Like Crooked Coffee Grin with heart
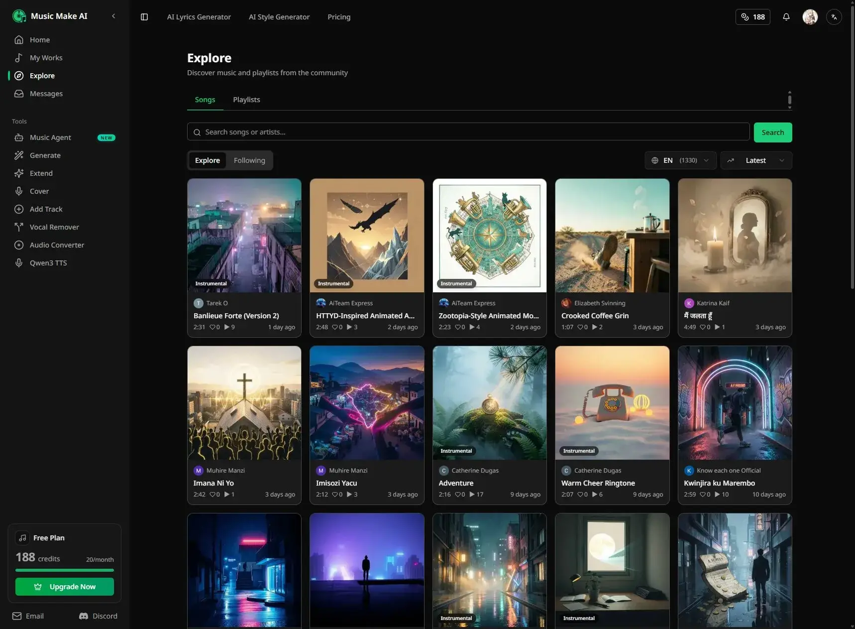The width and height of the screenshot is (855, 629). 580,327
